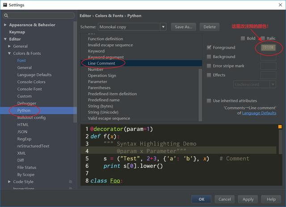Select Debugger in the tree

(x=27, y=103)
